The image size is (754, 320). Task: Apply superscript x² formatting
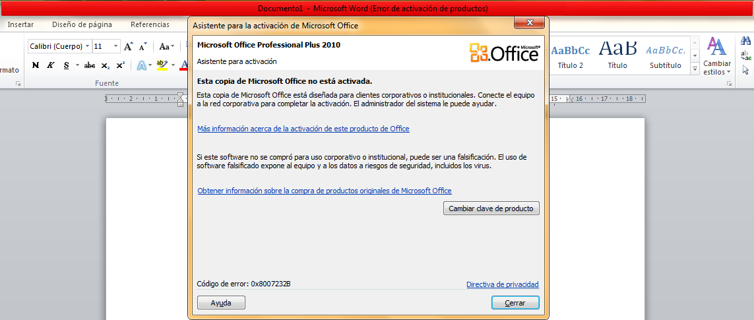(121, 65)
